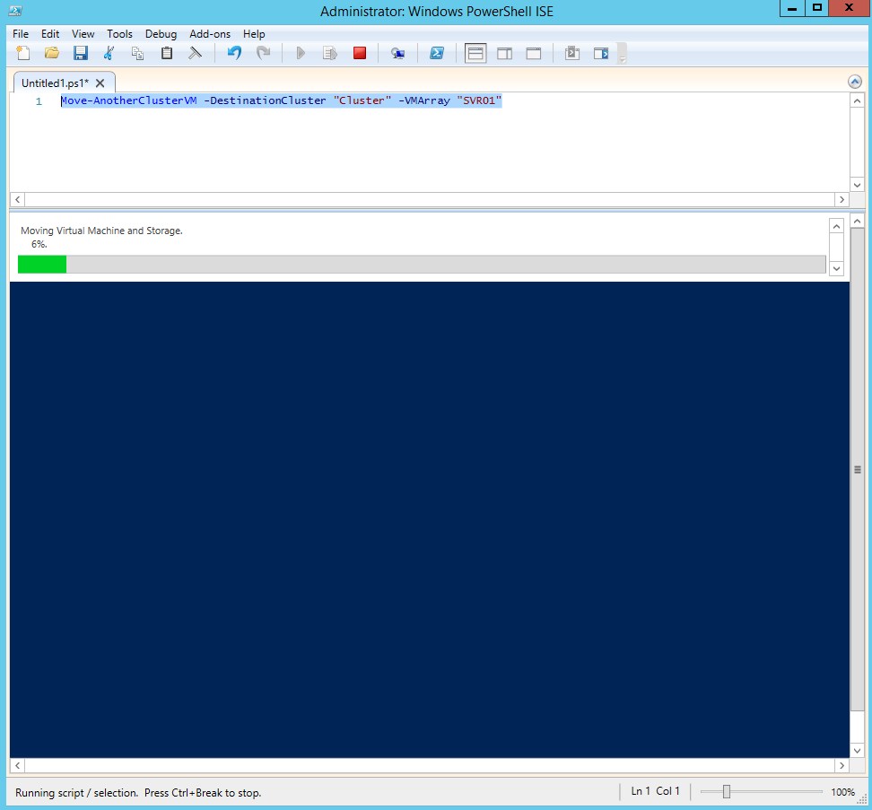Collapse the script pane with round chevron

tap(855, 83)
